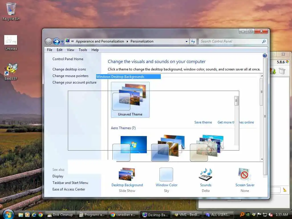Launch the BeeBEEP desktop shortcut
292x219 pixels.
click(11, 72)
